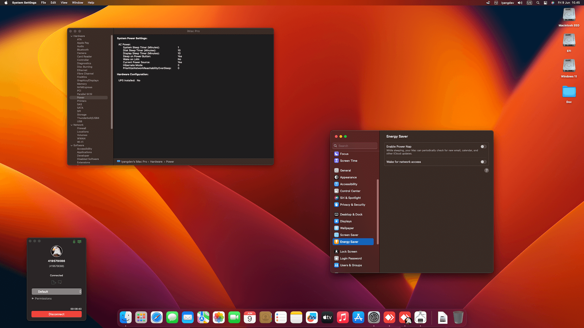Collapse the Network tree section
The image size is (584, 328).
pos(72,125)
